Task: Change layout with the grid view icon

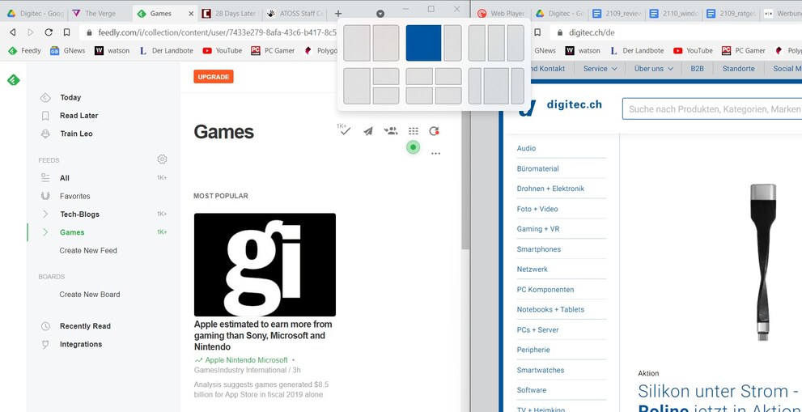Action: click(x=414, y=132)
